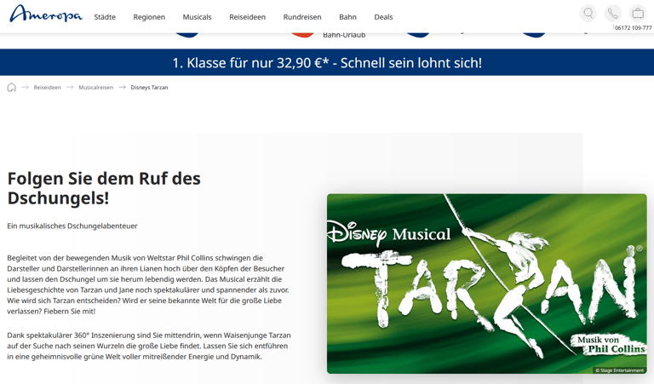Open the Musicals menu
This screenshot has width=654, height=384.
click(197, 17)
